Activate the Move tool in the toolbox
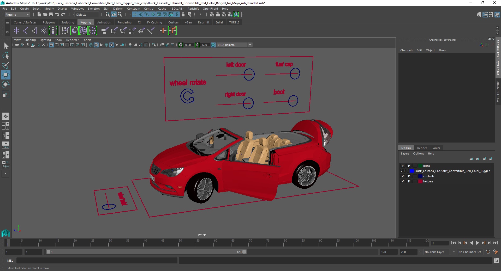Screen dimensions: 501x271 (x=6, y=75)
